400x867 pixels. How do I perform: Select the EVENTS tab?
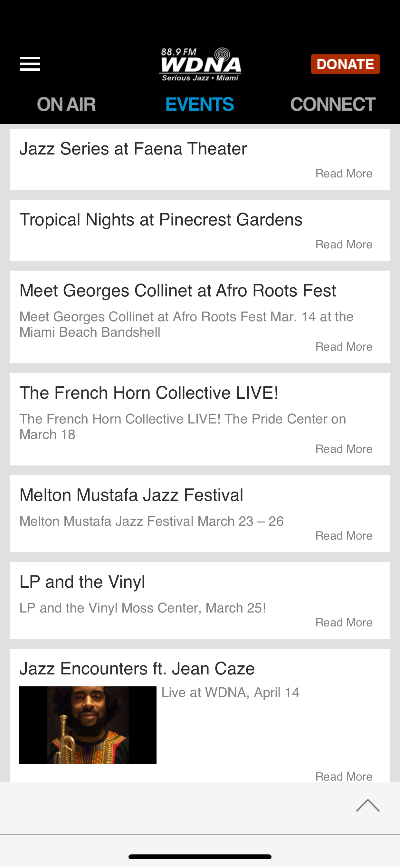[x=200, y=104]
